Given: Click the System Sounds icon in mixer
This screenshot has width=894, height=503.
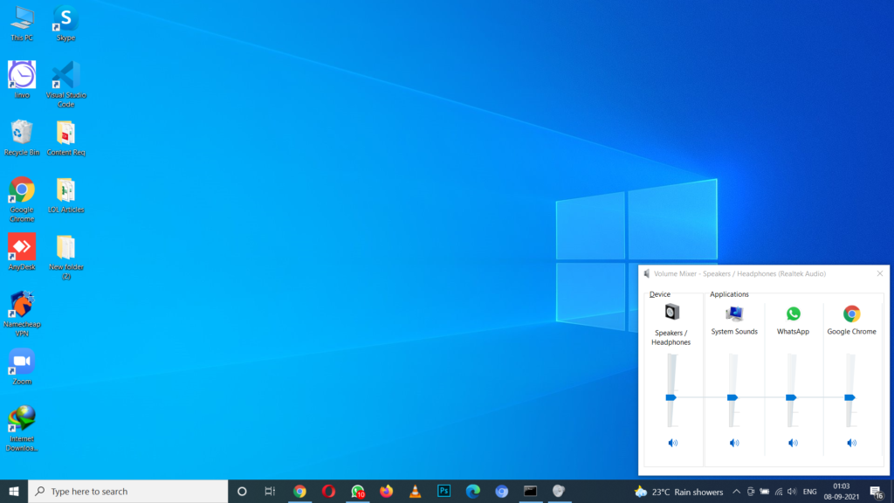Looking at the screenshot, I should click(x=734, y=314).
